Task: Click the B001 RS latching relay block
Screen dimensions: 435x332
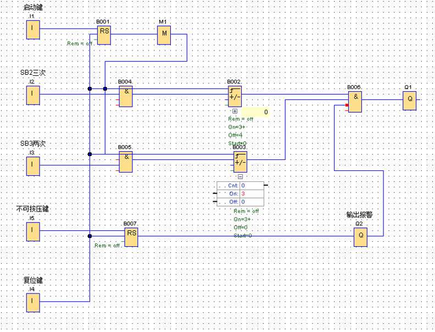Action: click(104, 35)
